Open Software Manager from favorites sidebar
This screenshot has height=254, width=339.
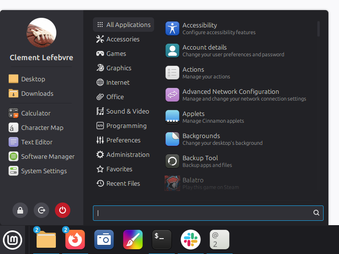(47, 156)
